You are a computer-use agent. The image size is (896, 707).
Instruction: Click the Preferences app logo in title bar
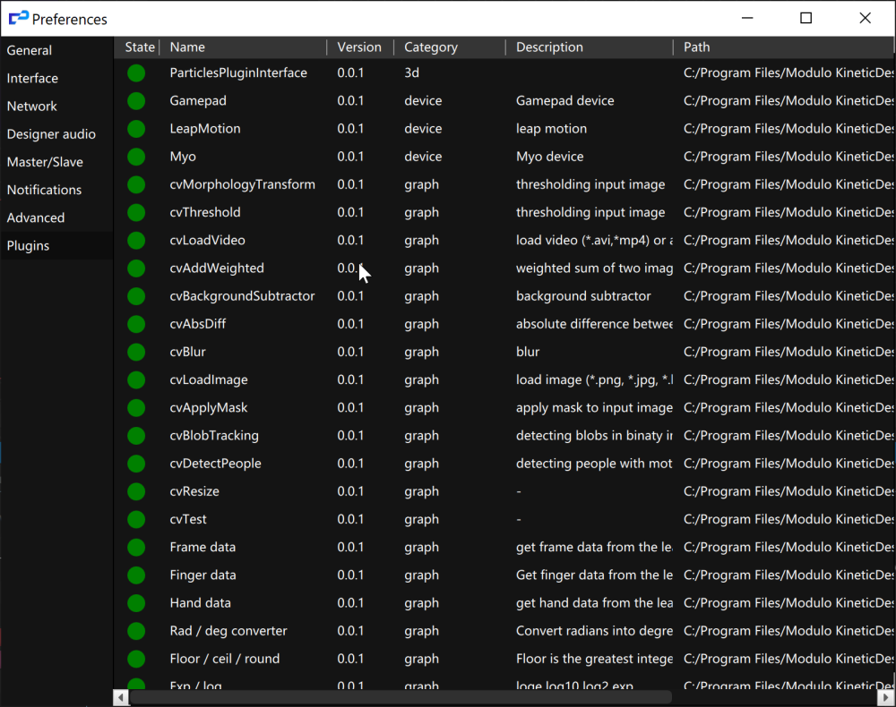[x=18, y=19]
